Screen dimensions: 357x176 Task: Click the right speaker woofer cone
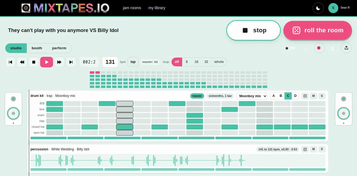(344, 113)
